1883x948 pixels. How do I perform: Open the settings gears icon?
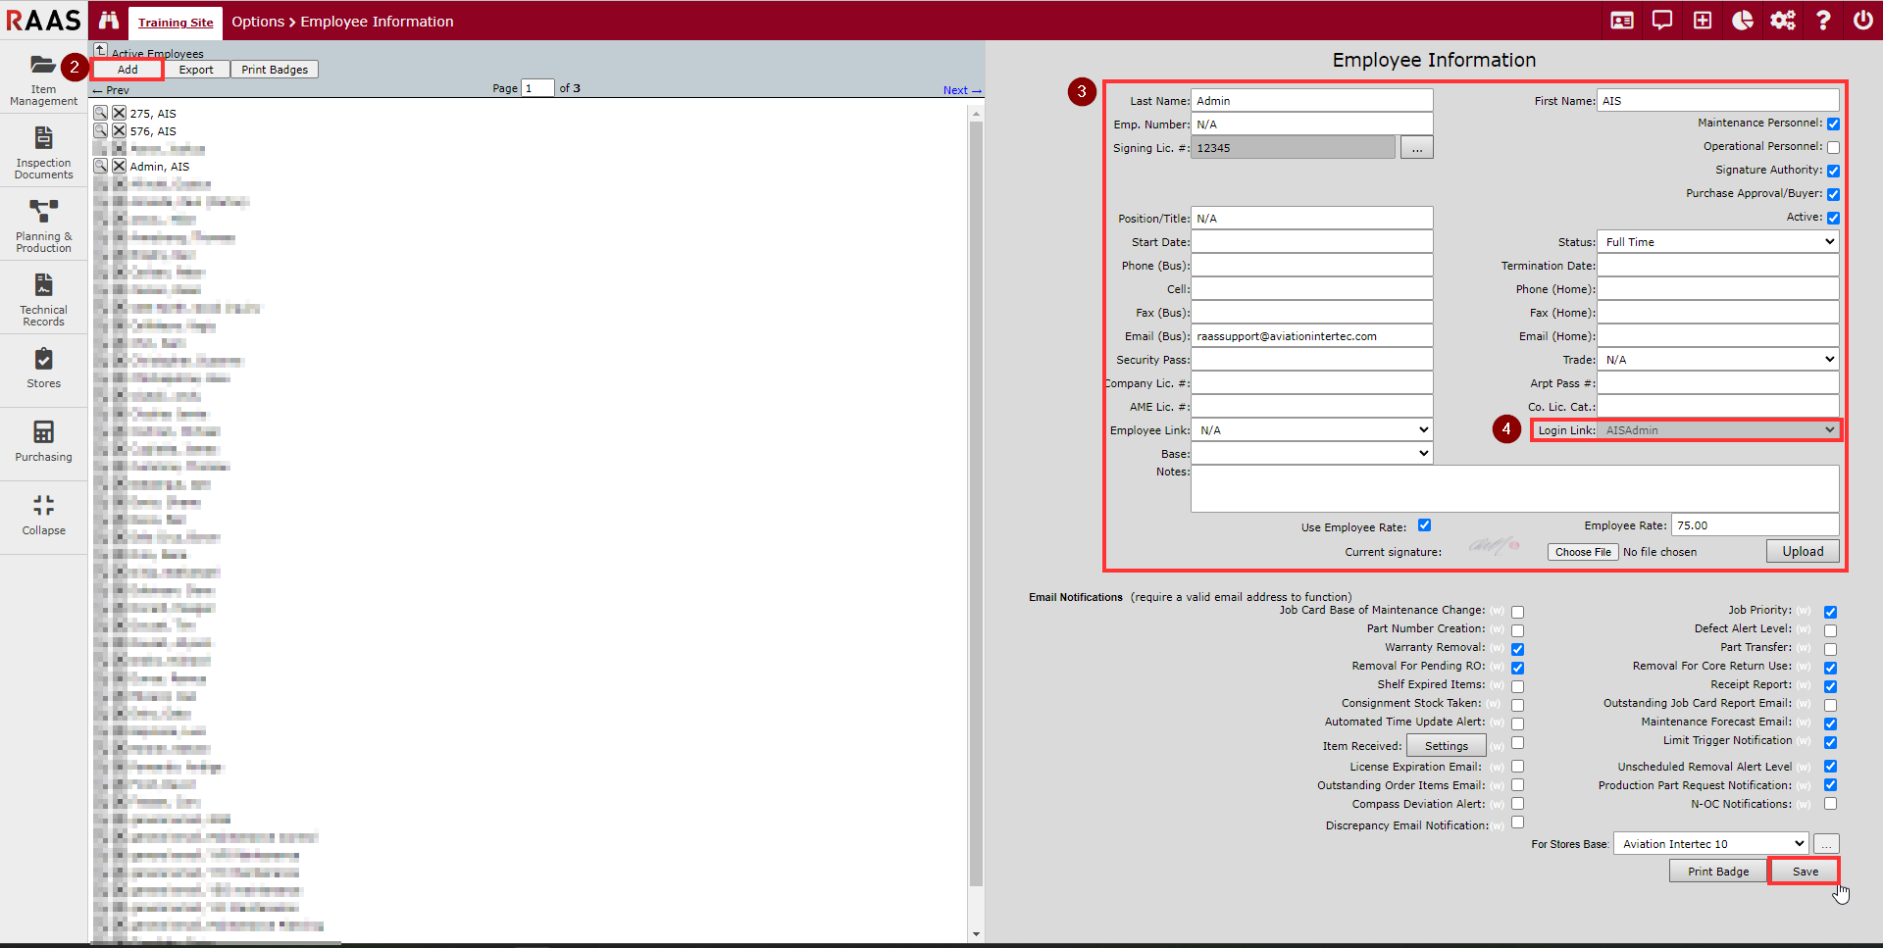[1783, 21]
